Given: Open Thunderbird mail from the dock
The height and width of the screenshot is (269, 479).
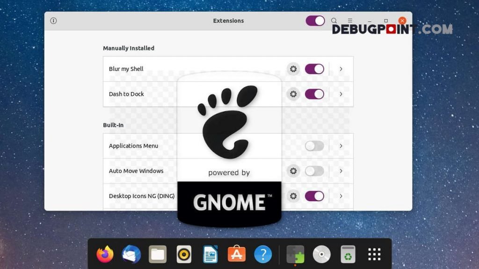Looking at the screenshot, I should click(x=131, y=254).
